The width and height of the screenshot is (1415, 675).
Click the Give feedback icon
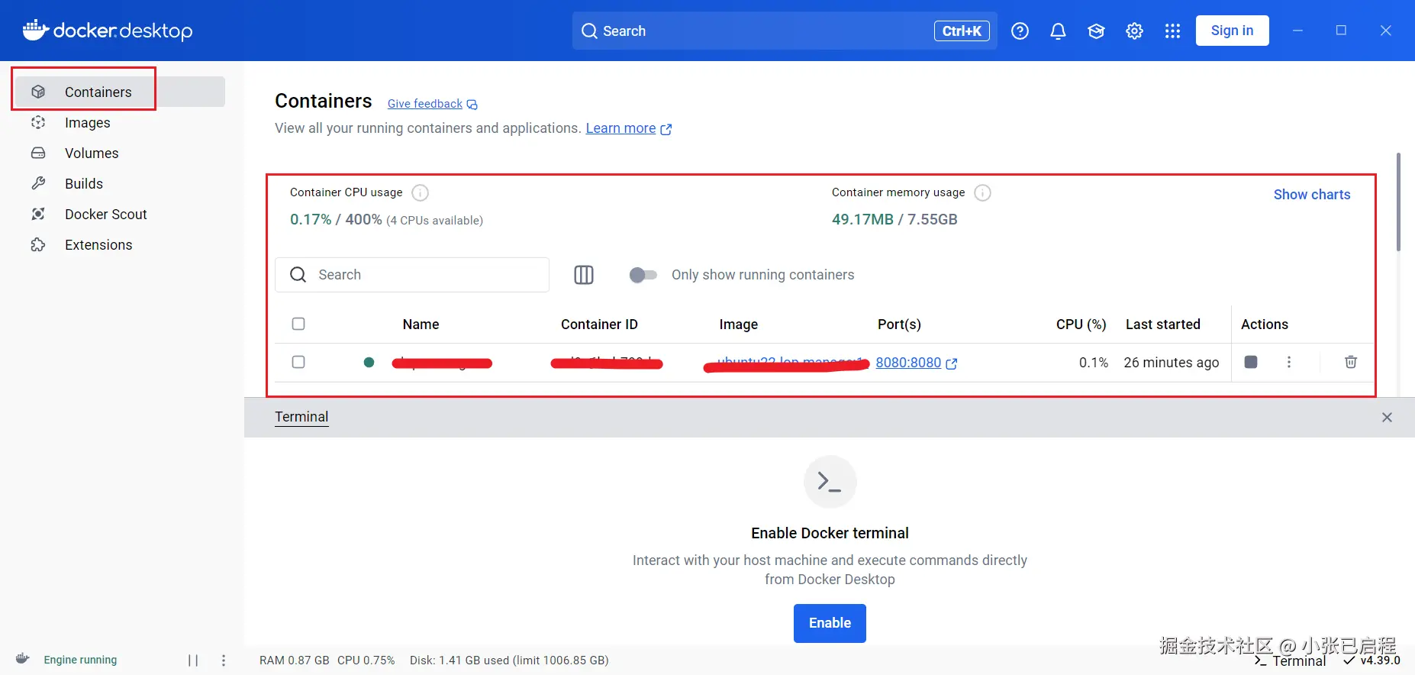click(x=472, y=105)
